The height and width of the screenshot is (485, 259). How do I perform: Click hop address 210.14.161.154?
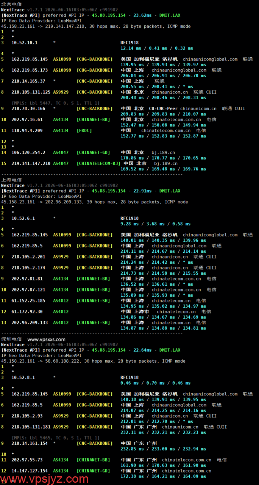(x=30, y=443)
